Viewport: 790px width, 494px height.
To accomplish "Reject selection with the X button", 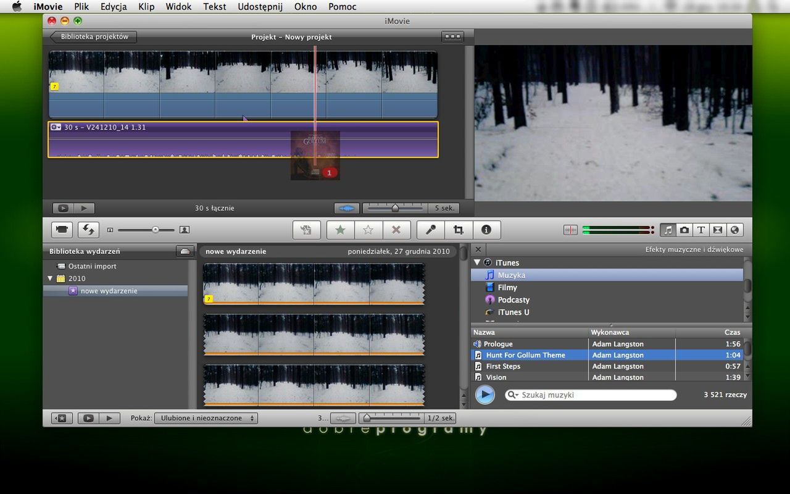I will [396, 230].
